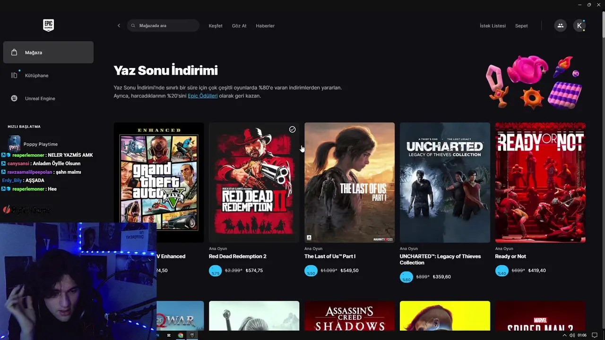Click the Ready or Not title
Viewport: 605px width, 340px height.
point(510,256)
